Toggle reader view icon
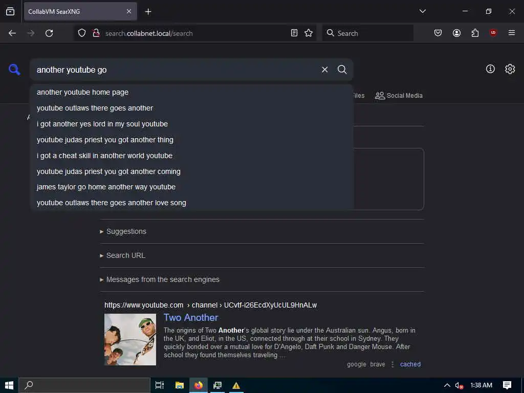This screenshot has width=524, height=393. 294,33
